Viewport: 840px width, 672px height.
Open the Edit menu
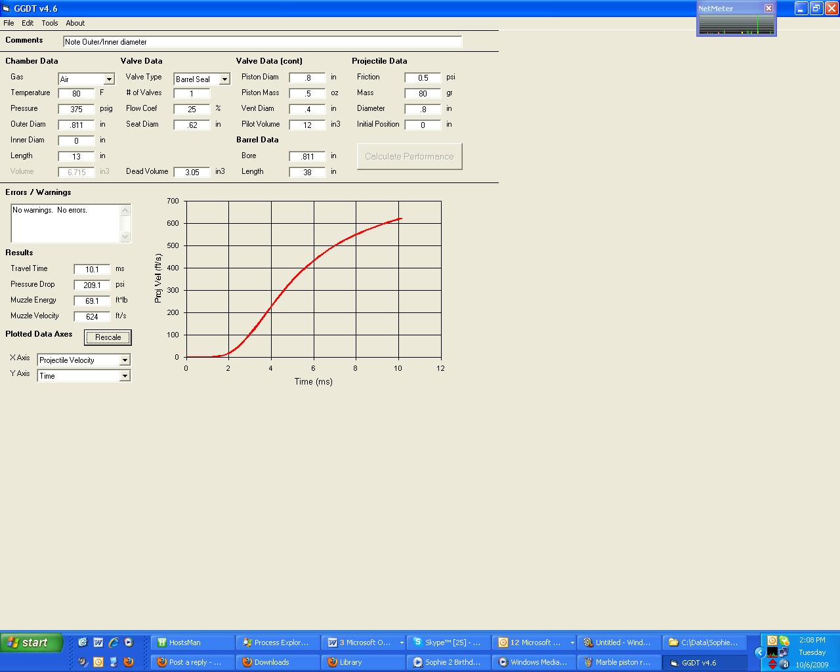point(28,23)
